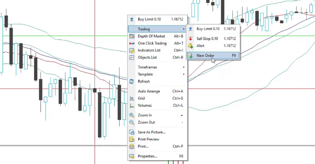315x164 pixels.
Task: Click the printer icon beside Print
Action: [x=132, y=146]
